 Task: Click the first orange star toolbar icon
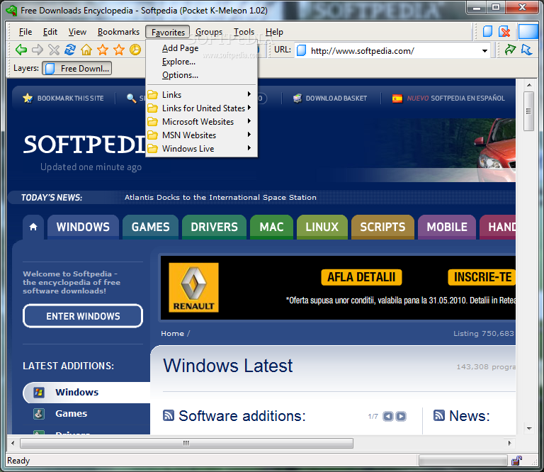(103, 50)
